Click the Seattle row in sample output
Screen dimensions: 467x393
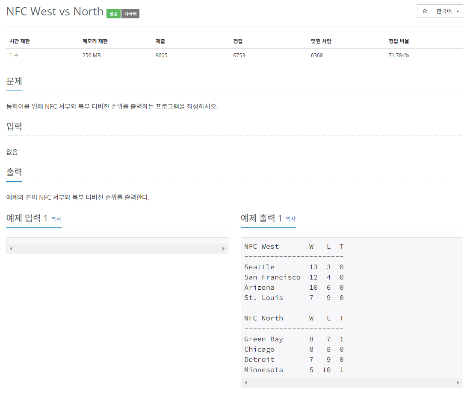pyautogui.click(x=294, y=267)
